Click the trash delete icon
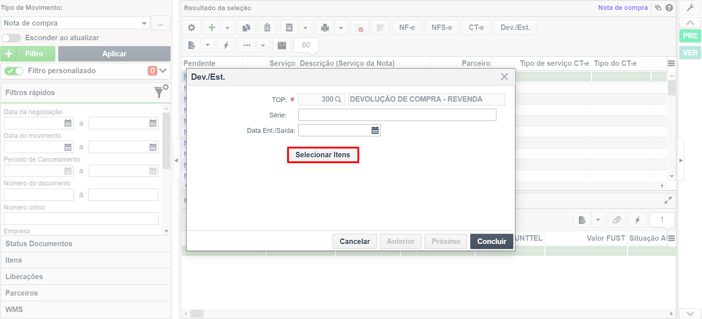The width and height of the screenshot is (702, 319). coord(267,27)
